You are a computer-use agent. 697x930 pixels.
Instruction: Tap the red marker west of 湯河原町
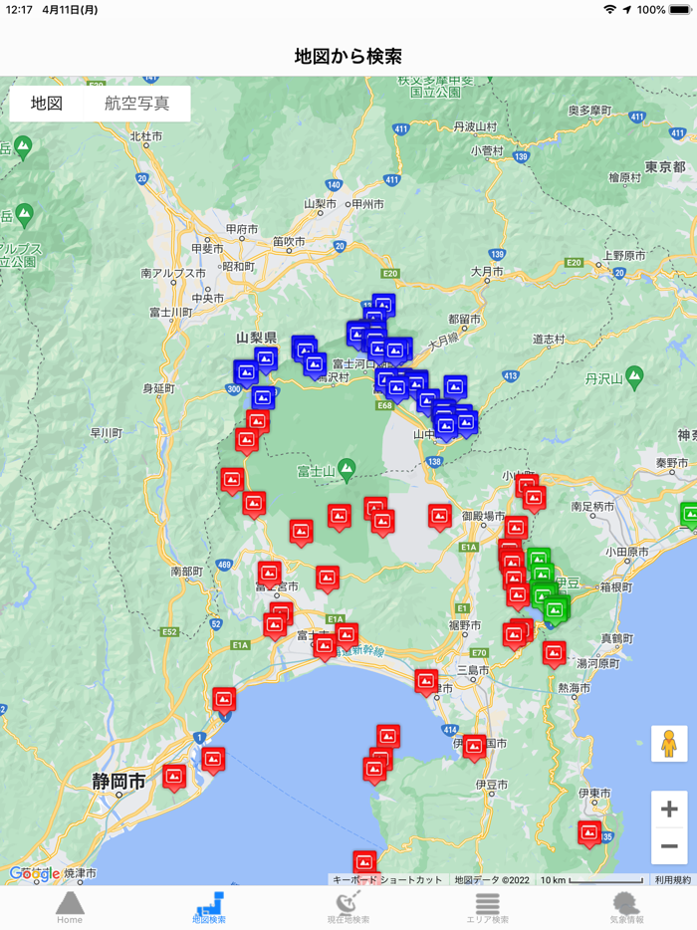coord(554,653)
